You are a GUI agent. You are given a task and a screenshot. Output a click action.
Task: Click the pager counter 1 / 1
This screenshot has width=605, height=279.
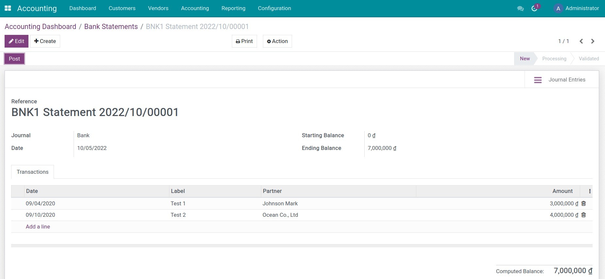click(x=563, y=41)
